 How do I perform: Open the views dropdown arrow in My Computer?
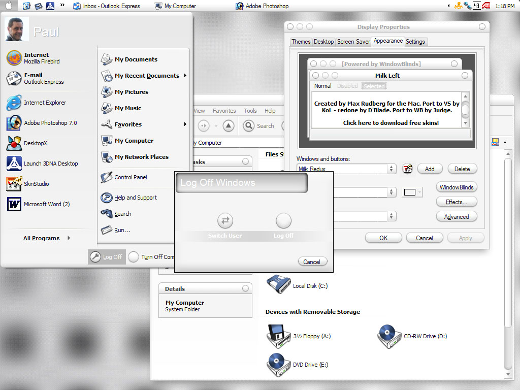(505, 143)
